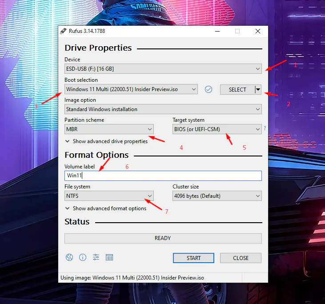
Task: Open the Device dropdown ESD-USB
Action: pyautogui.click(x=163, y=68)
